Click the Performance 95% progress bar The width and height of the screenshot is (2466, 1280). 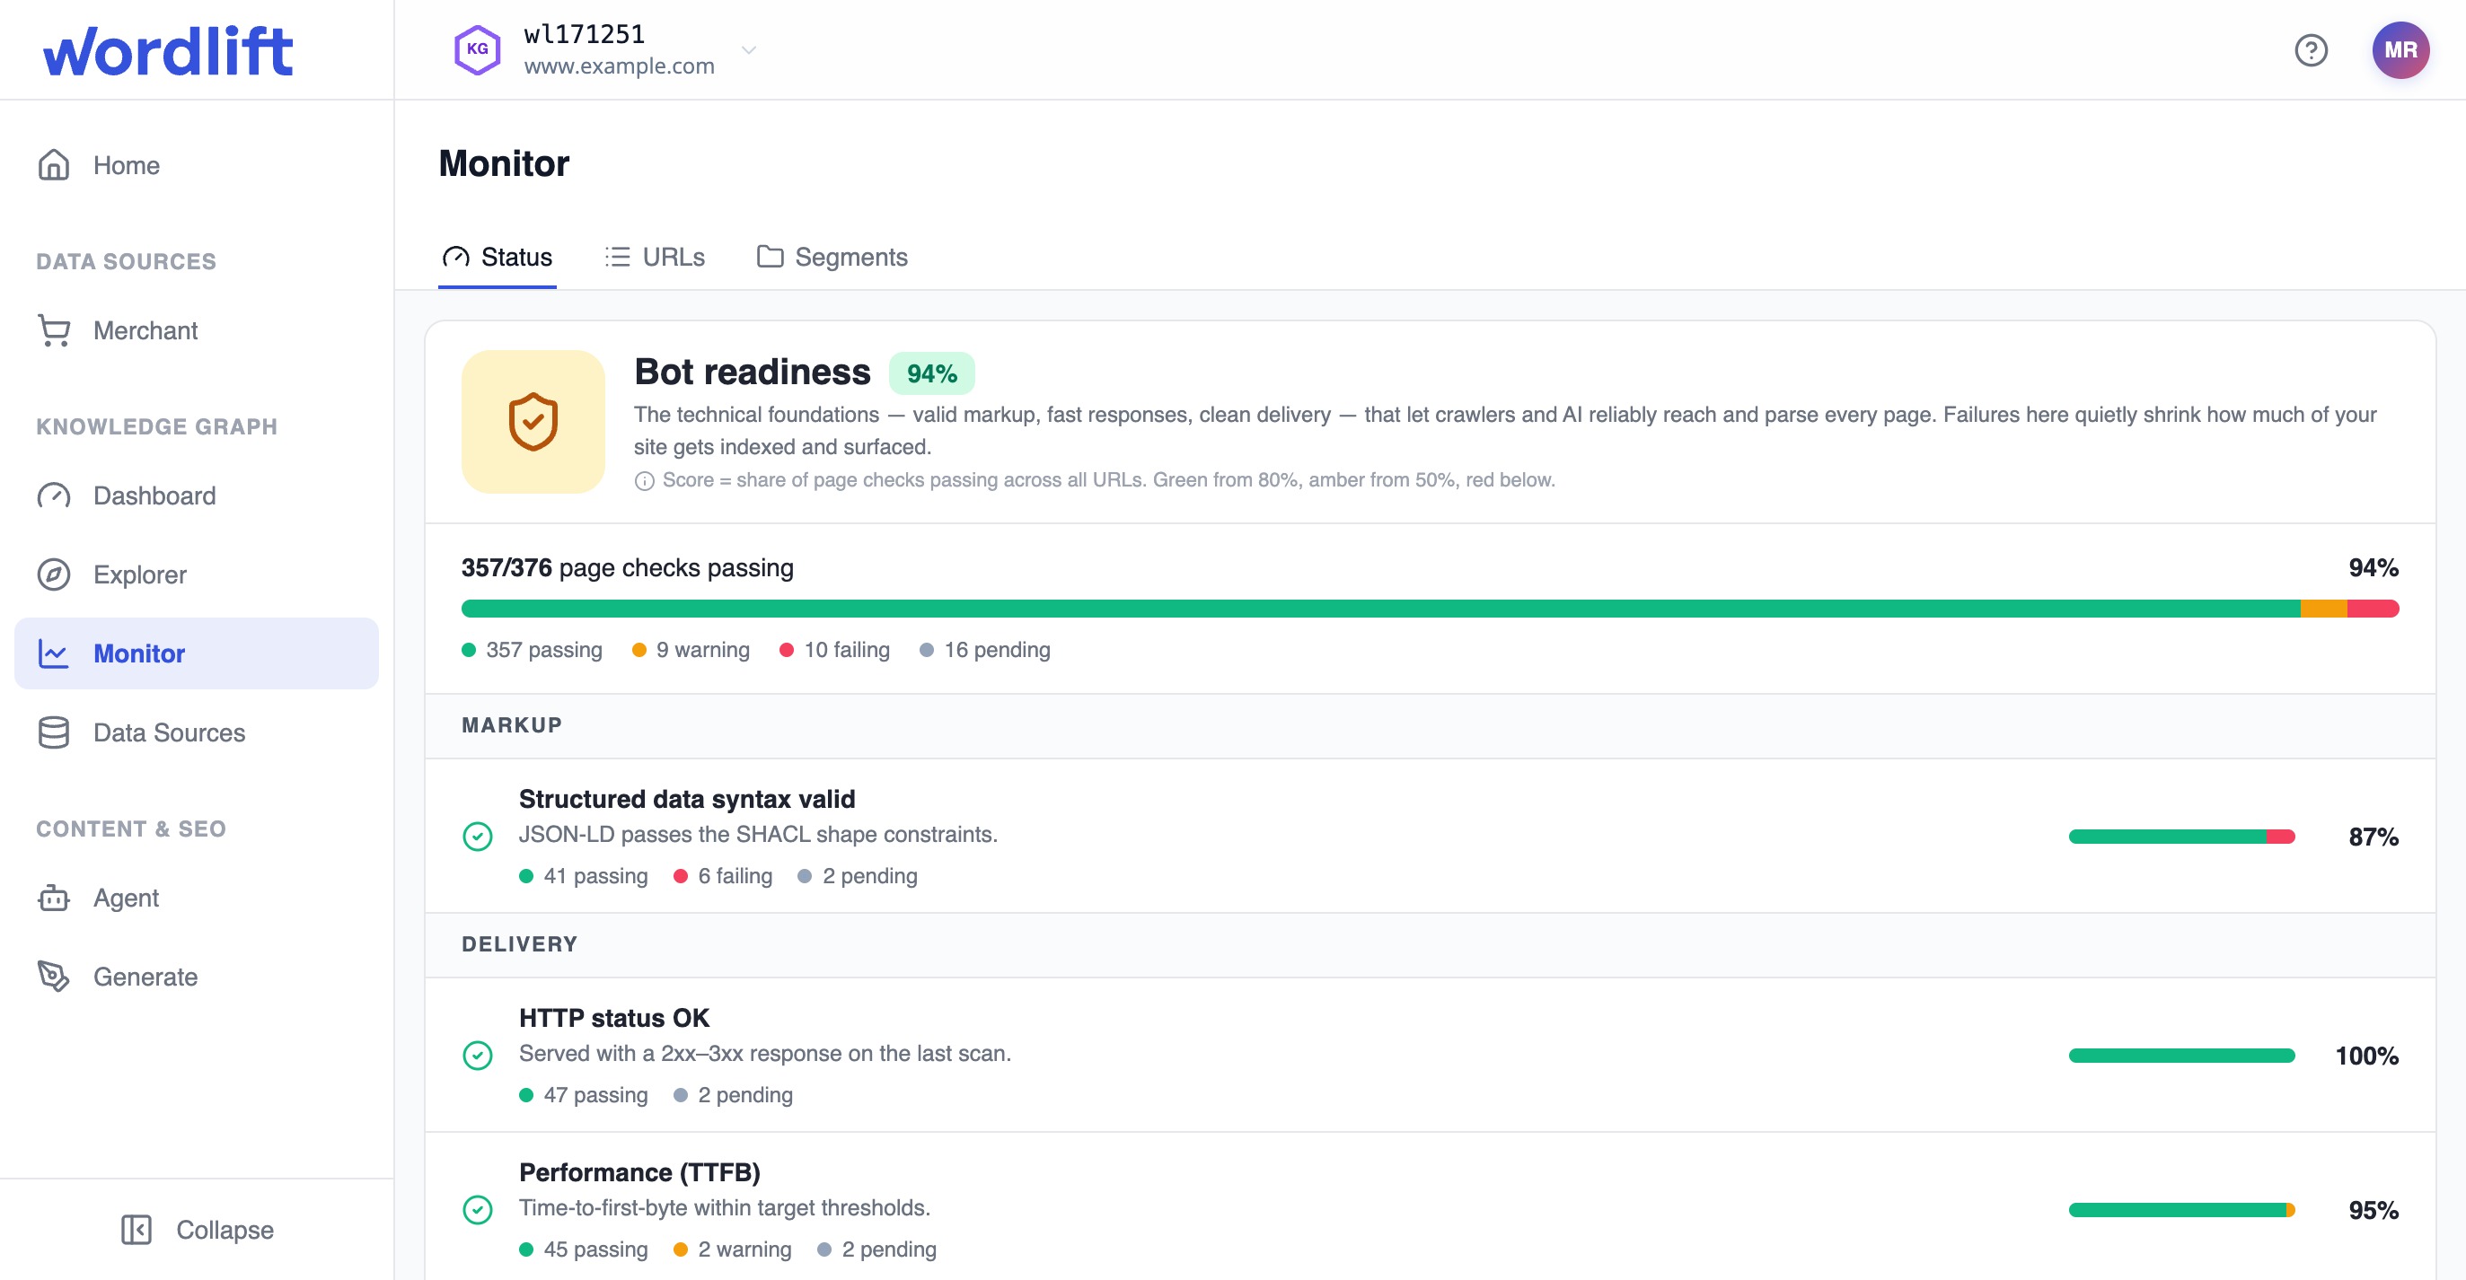(2180, 1209)
